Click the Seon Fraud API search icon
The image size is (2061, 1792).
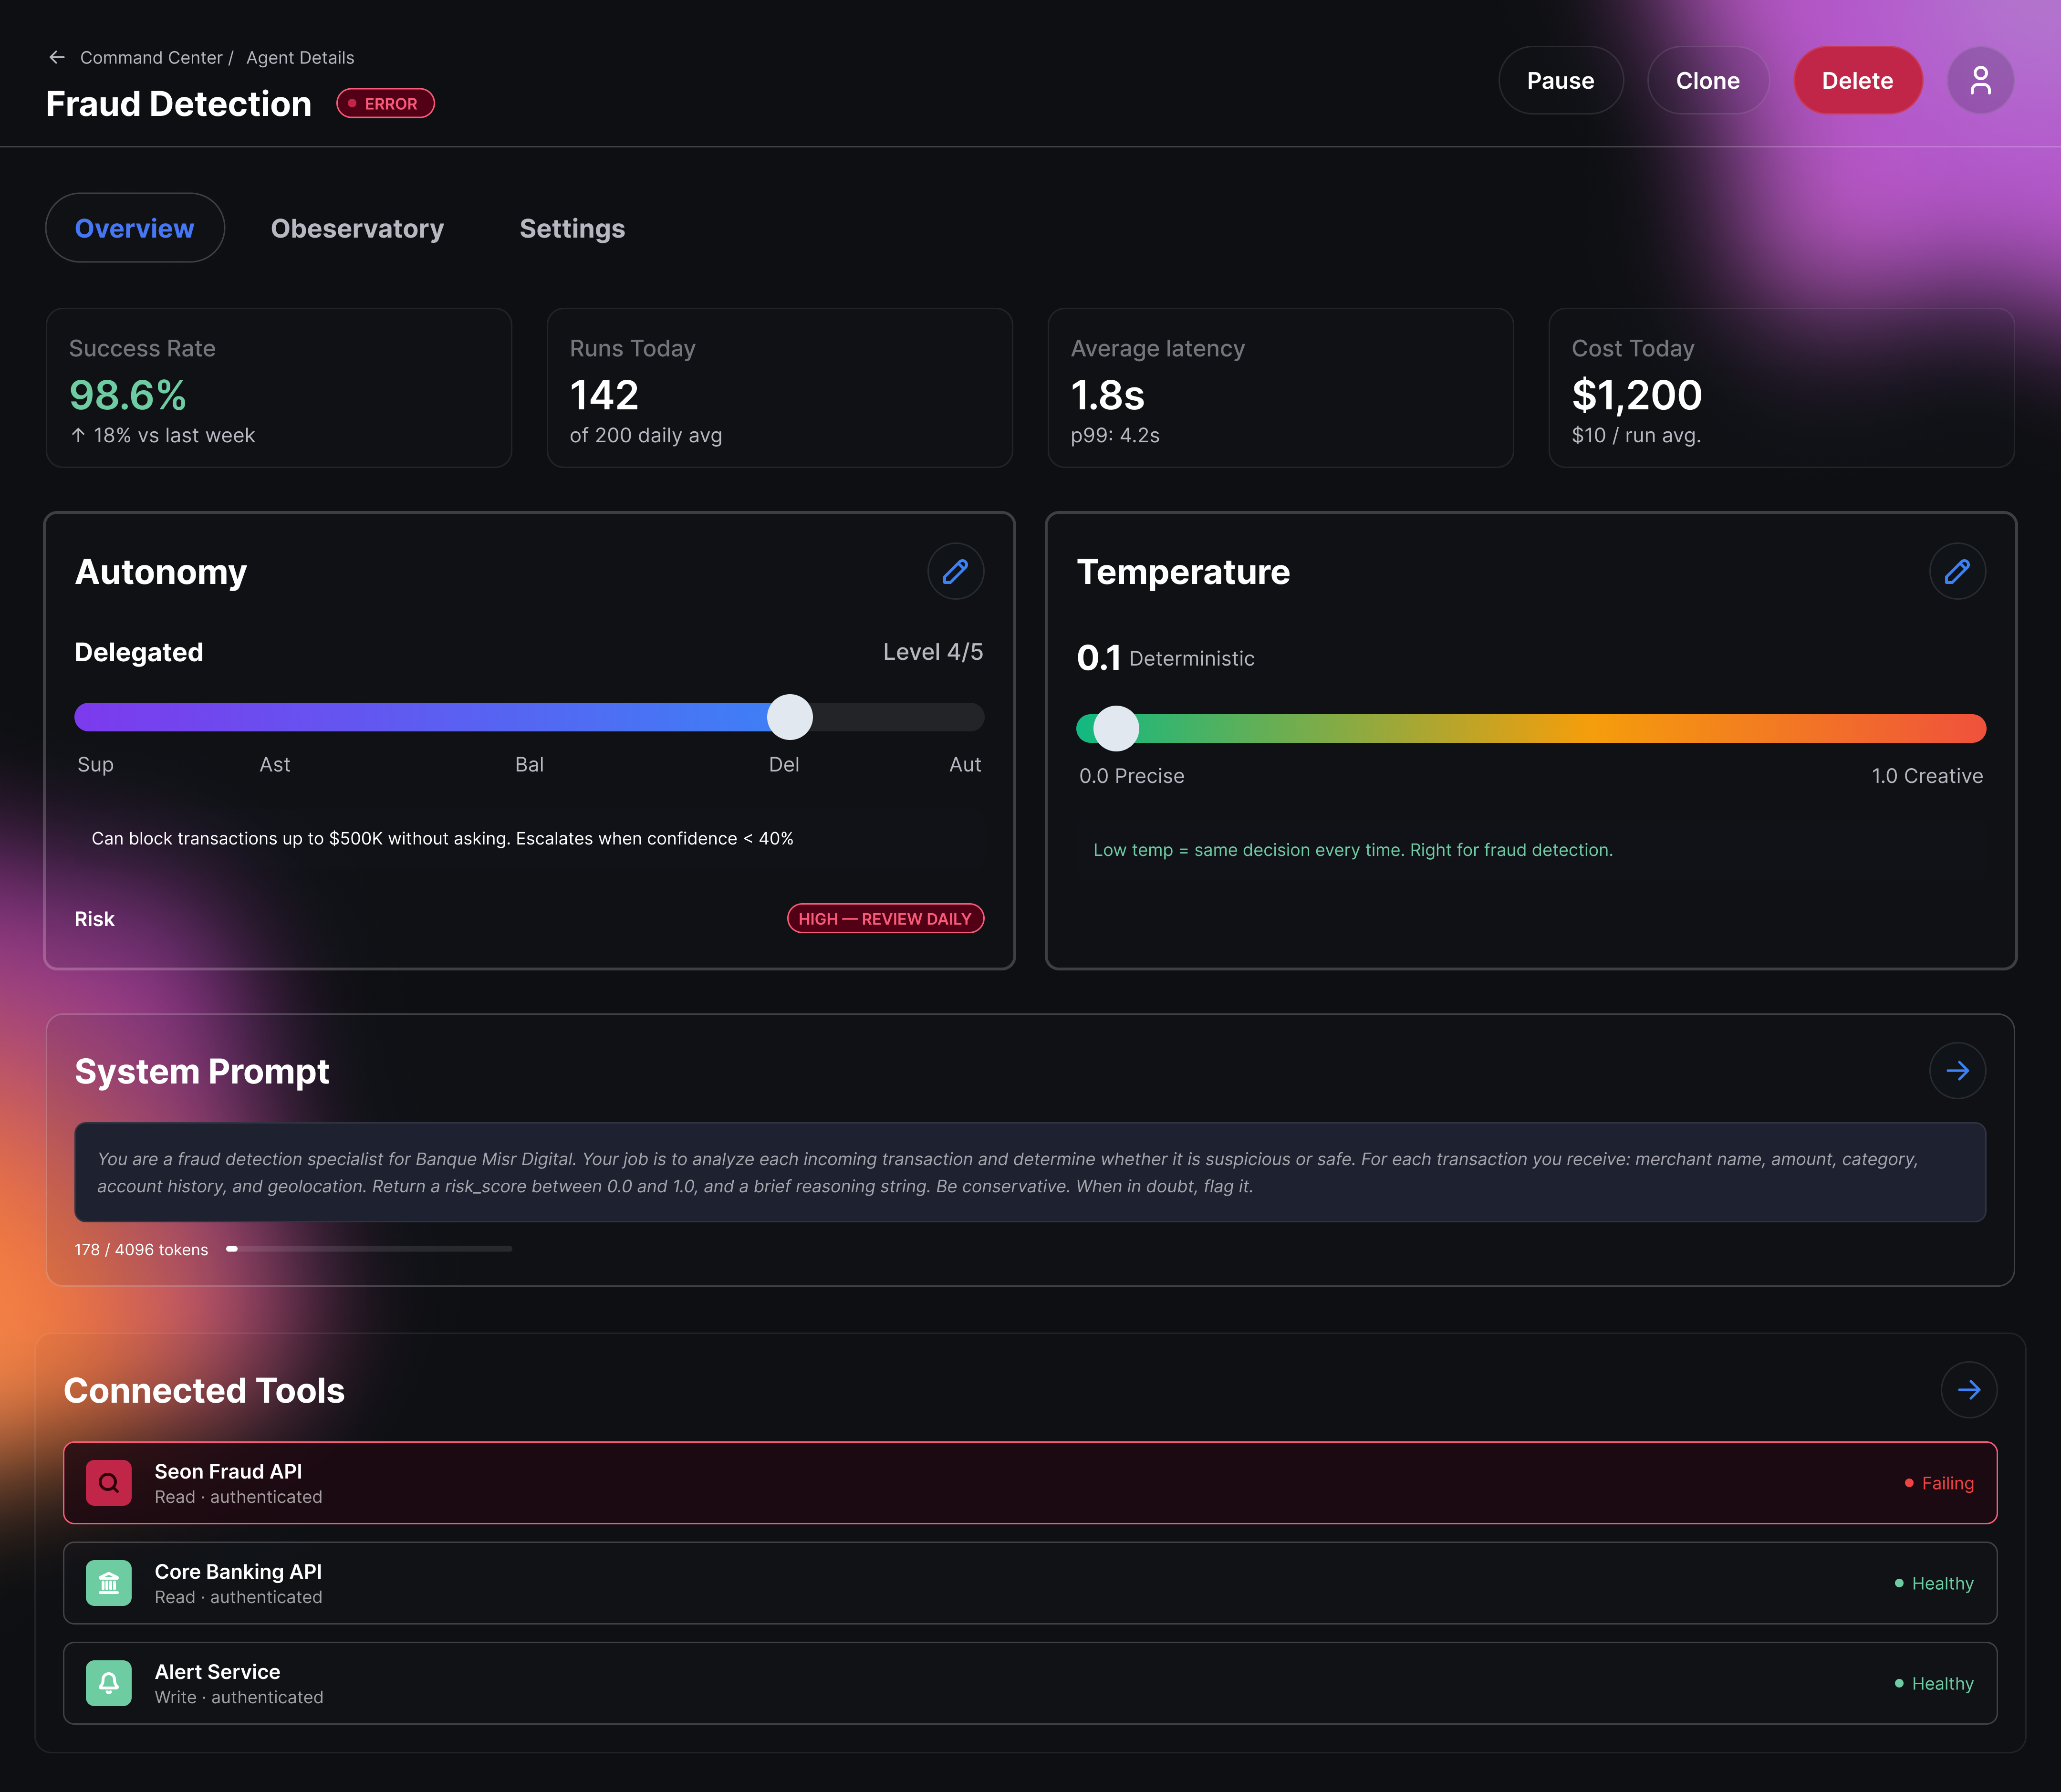[109, 1483]
